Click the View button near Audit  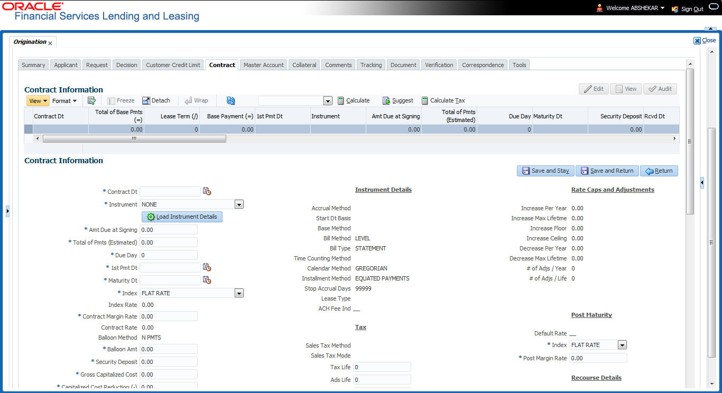coord(626,89)
